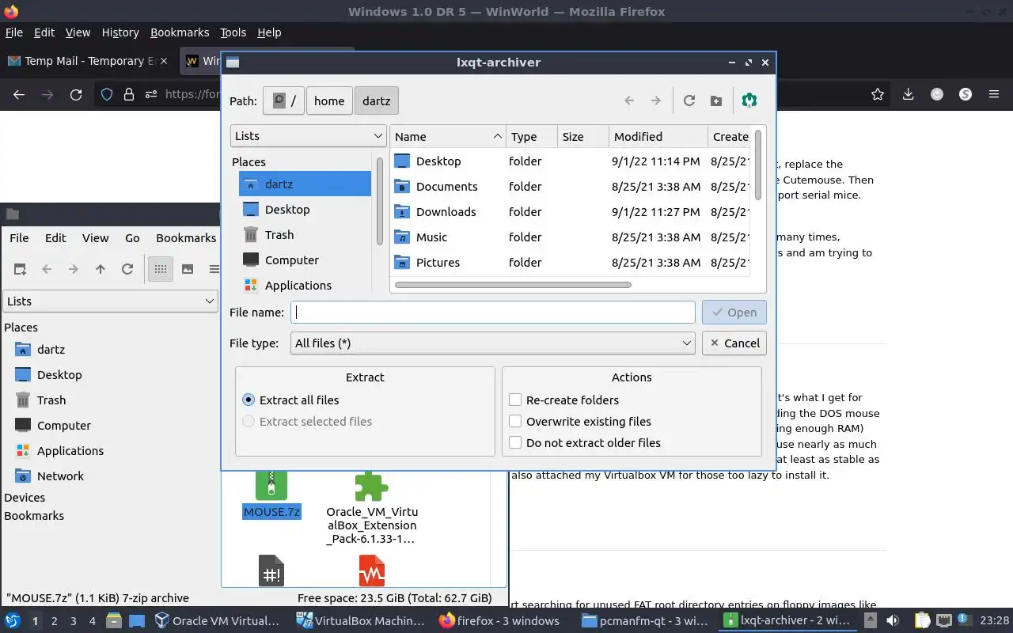Screen dimensions: 1013x633
Task: Click the Firefox tracking protection shield icon
Action: 107,94
